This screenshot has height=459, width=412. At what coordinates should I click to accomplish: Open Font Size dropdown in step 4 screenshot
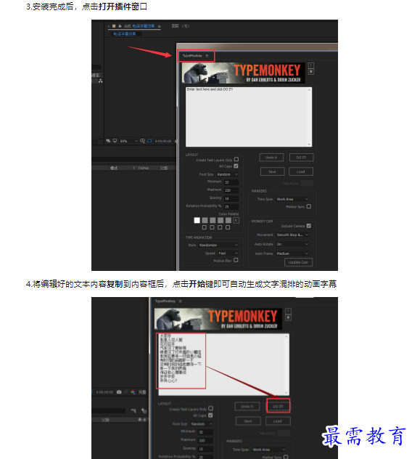coord(202,424)
